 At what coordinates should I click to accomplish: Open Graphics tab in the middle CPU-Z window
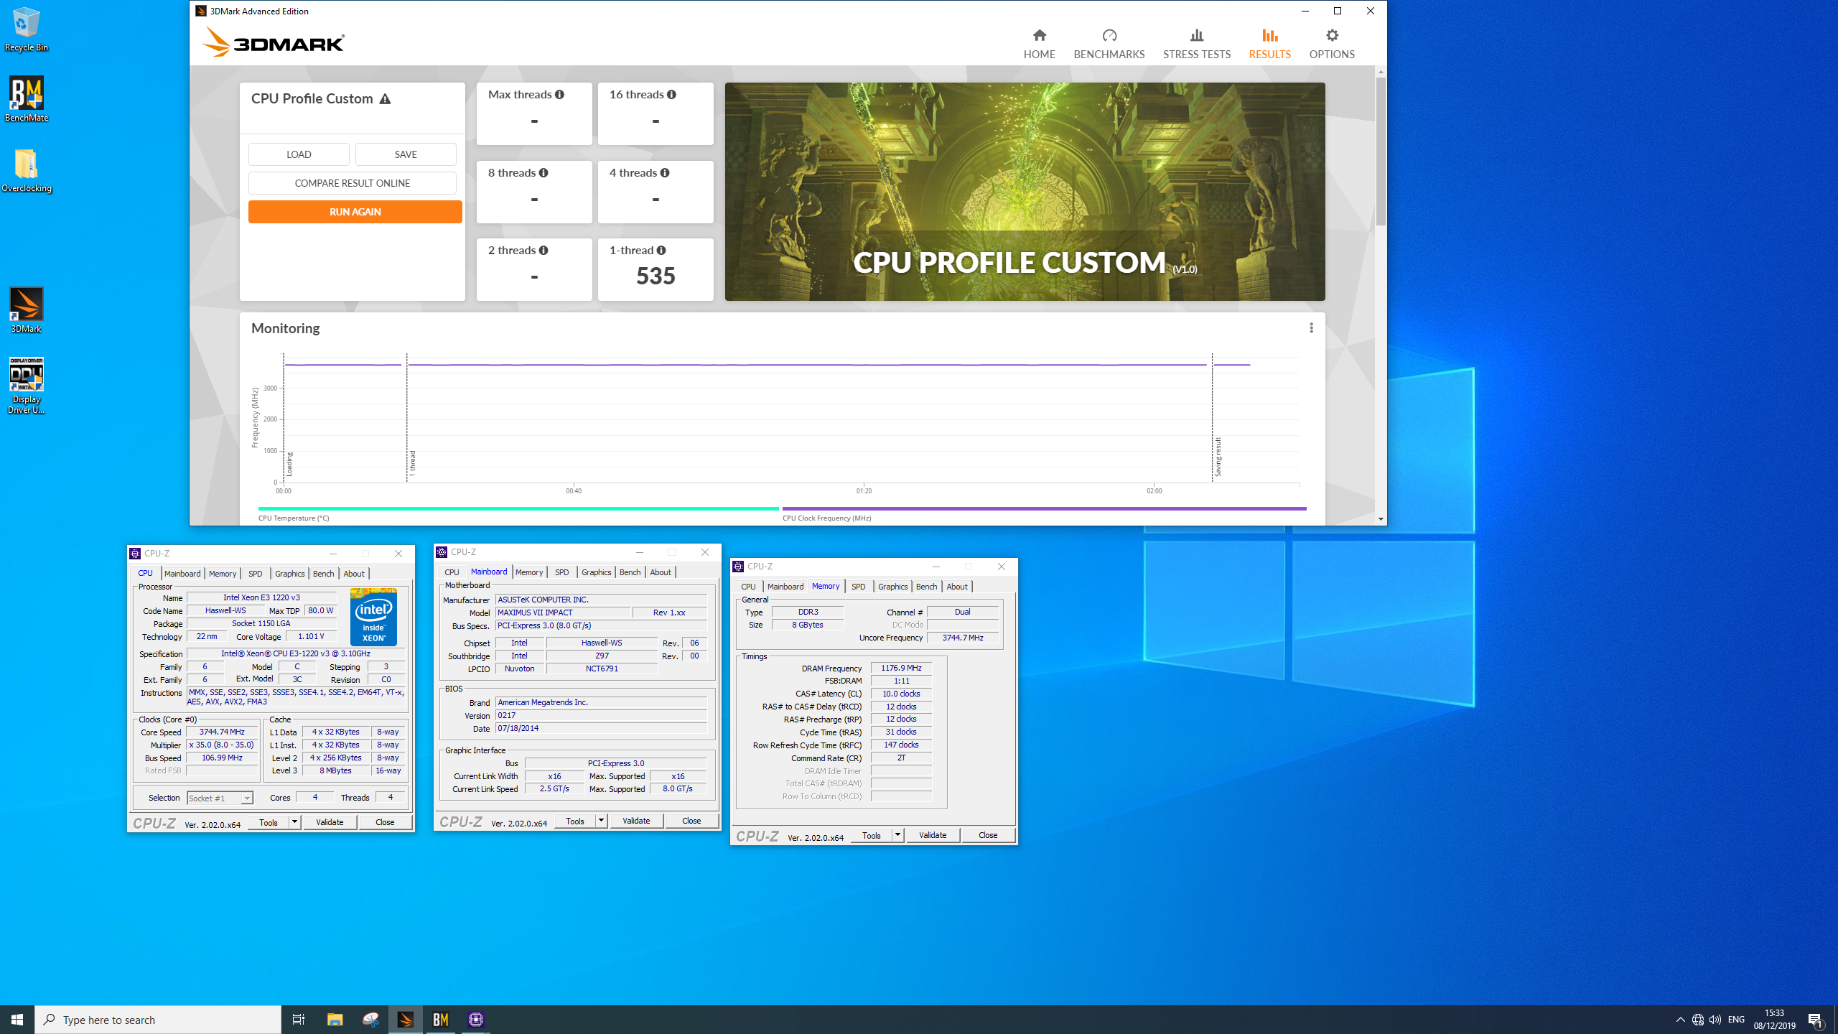point(596,572)
